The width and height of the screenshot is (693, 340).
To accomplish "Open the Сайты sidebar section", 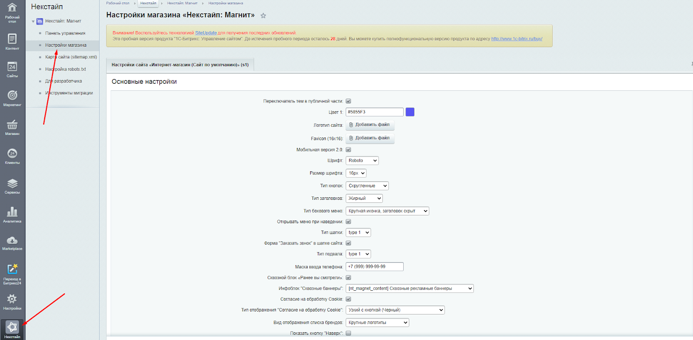I will coord(12,69).
